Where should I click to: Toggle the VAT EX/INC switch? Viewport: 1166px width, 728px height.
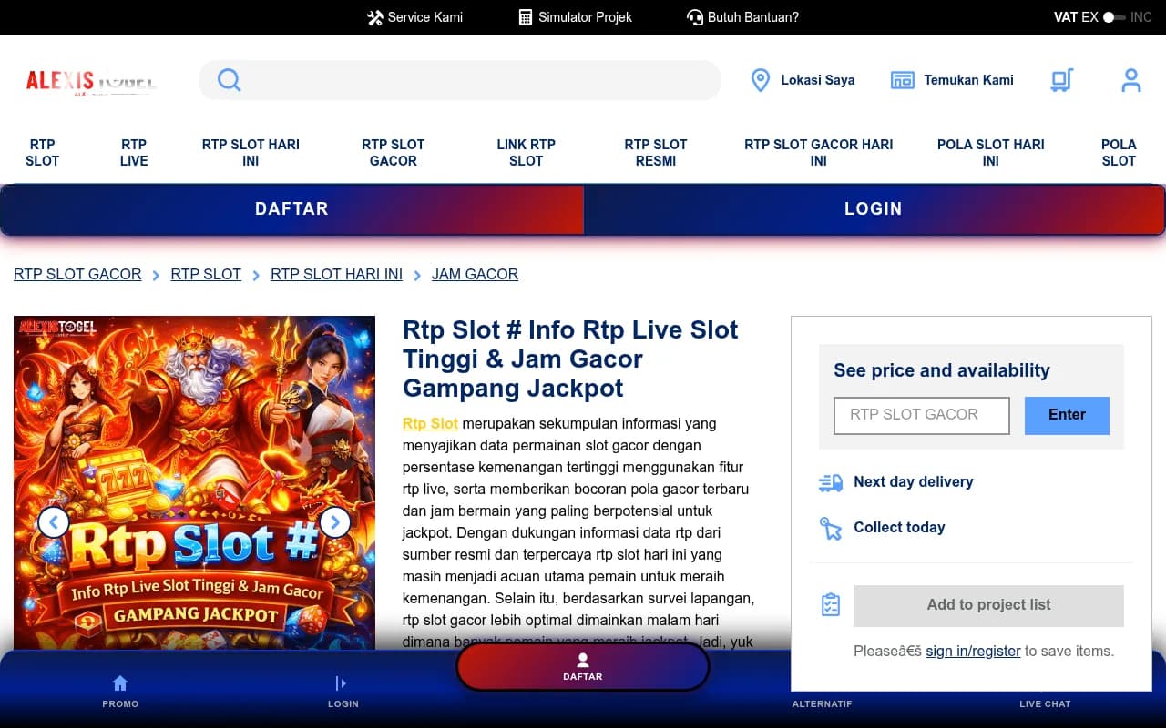pyautogui.click(x=1113, y=17)
